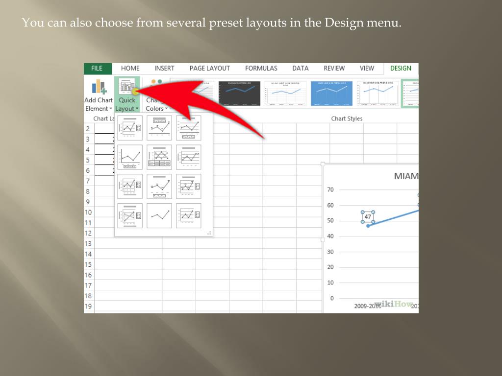Click the data label showing 47
The width and height of the screenshot is (502, 376).
pyautogui.click(x=368, y=216)
